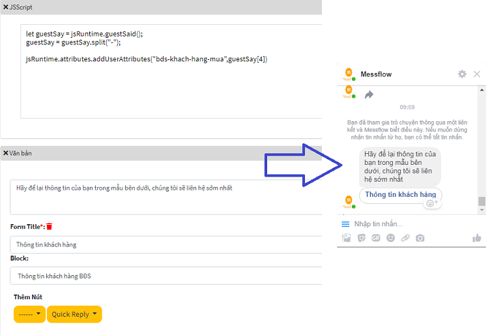Click the JSScript block header title

[21, 7]
